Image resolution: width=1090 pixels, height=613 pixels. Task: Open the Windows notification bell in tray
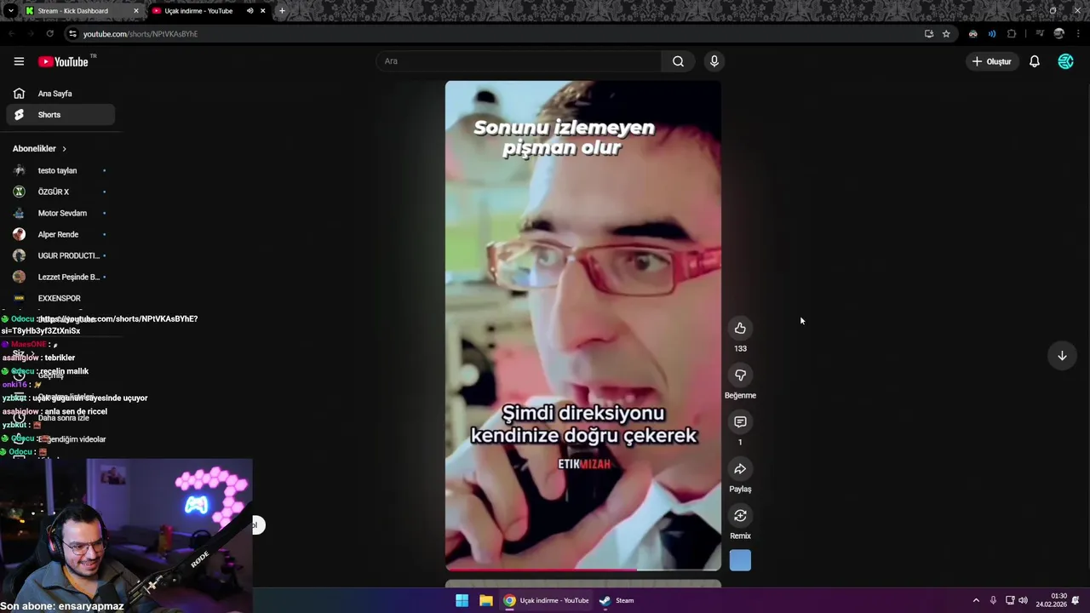pyautogui.click(x=1076, y=600)
